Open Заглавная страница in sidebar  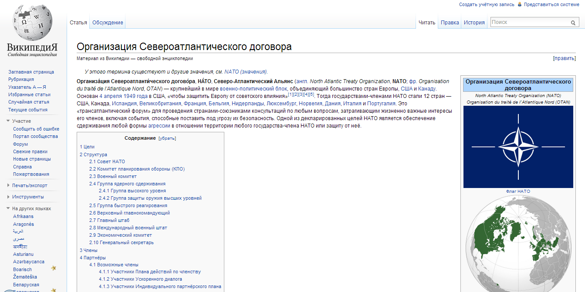pyautogui.click(x=31, y=72)
